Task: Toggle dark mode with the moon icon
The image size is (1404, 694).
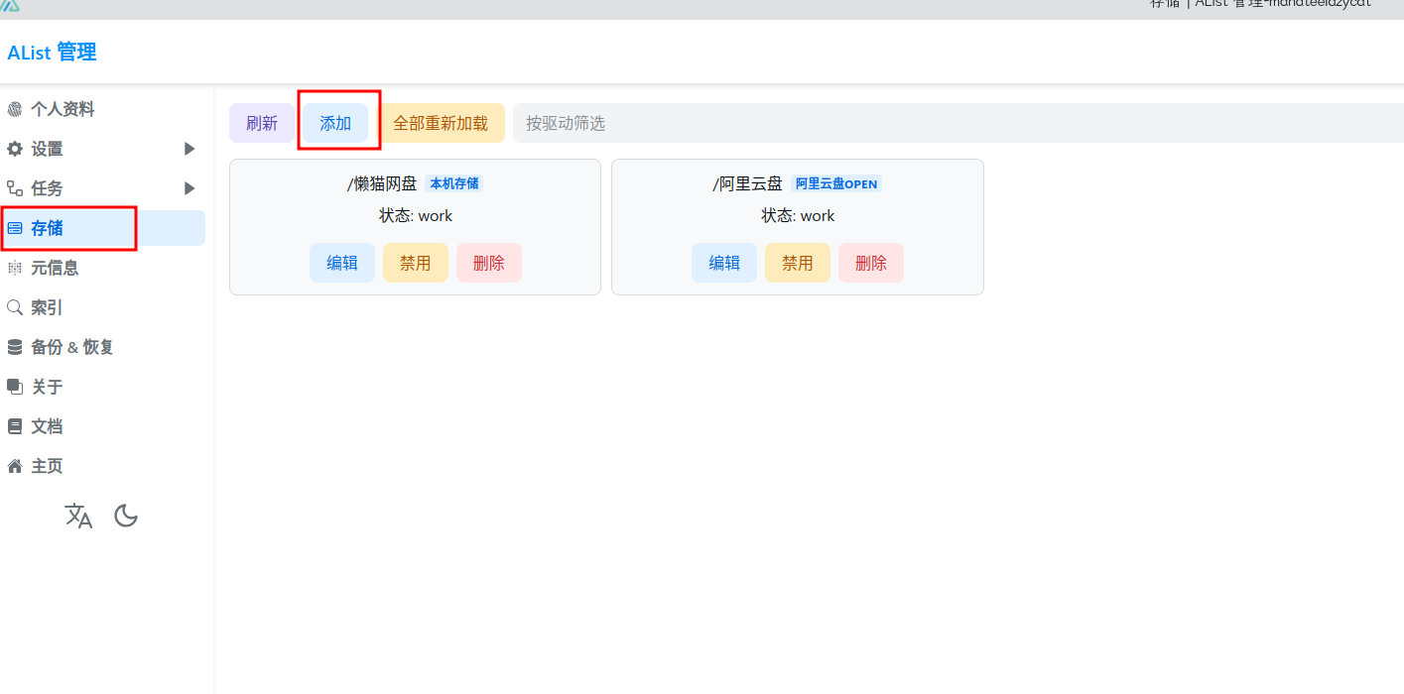Action: [126, 516]
